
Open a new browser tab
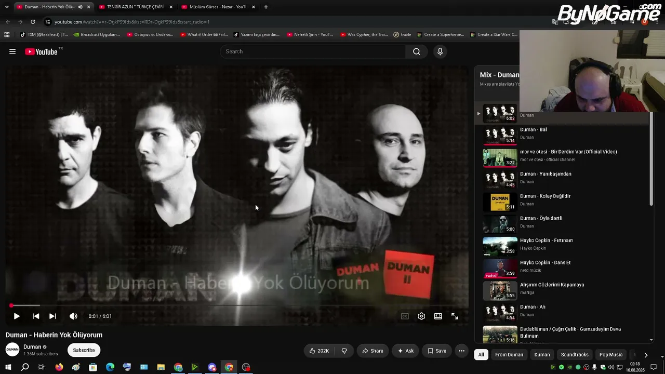click(265, 7)
